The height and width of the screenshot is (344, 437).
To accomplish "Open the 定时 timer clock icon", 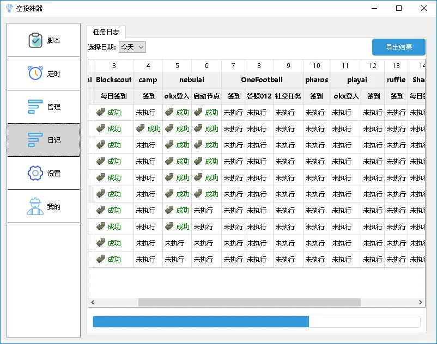I will pyautogui.click(x=35, y=73).
